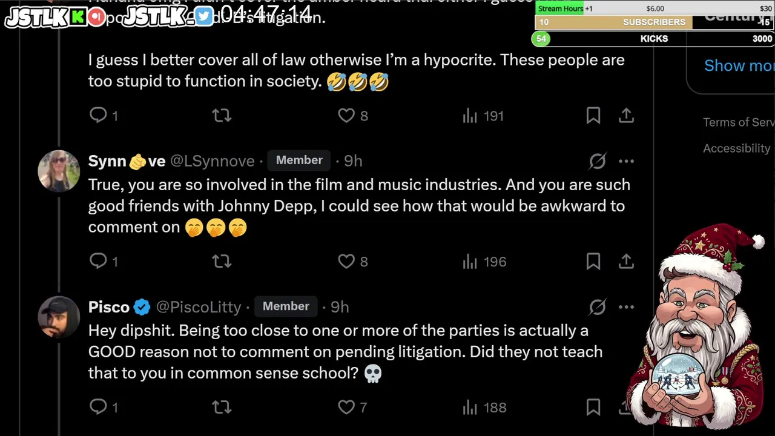Reply to Pisco's tweet
This screenshot has width=775, height=436.
tap(99, 407)
